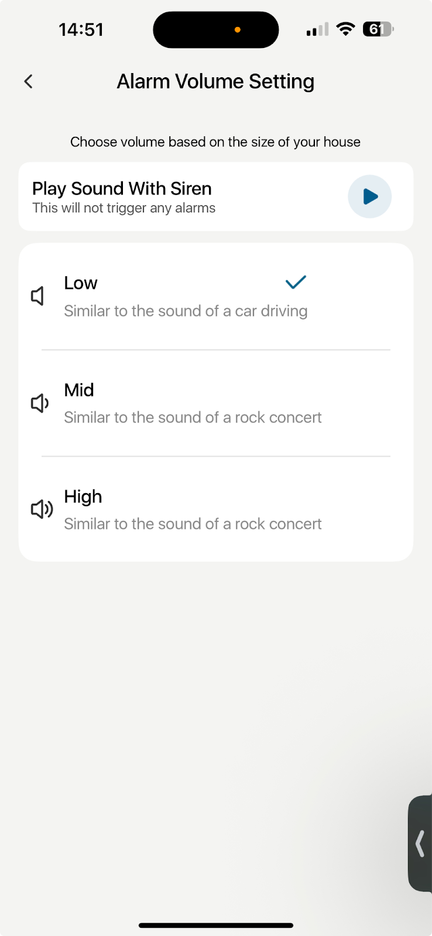Tap the 14:51 clock
Viewport: 432px width, 936px height.
[81, 29]
